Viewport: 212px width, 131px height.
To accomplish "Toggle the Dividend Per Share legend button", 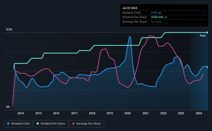I will pyautogui.click(x=51, y=124).
